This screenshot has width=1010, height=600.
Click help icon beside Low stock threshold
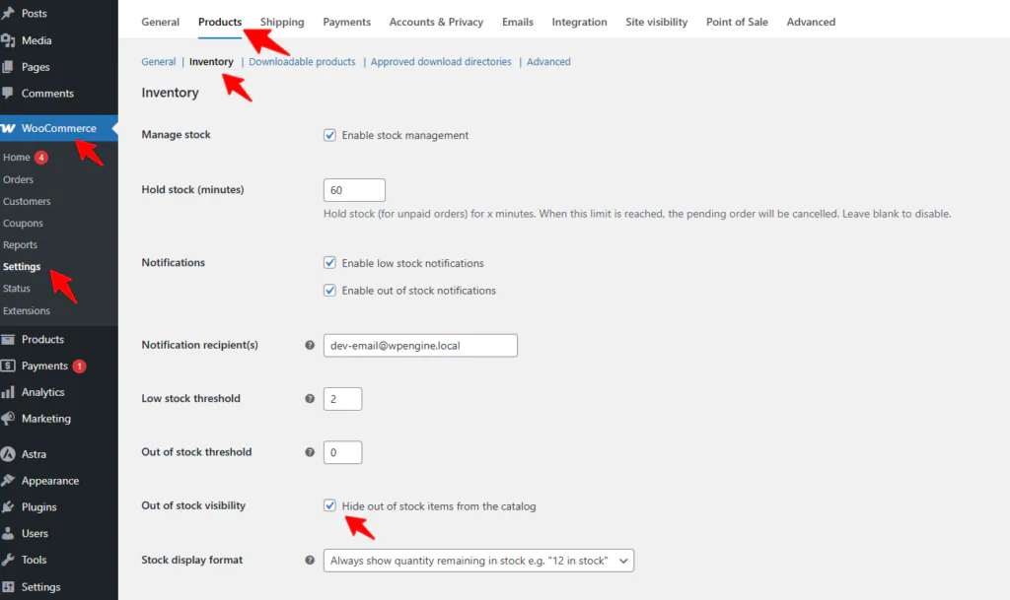(310, 399)
